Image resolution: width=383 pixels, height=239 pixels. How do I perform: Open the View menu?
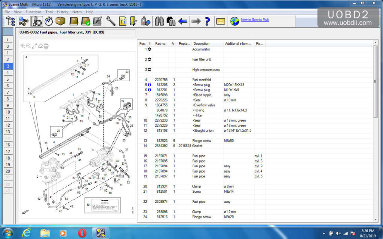pyautogui.click(x=18, y=12)
